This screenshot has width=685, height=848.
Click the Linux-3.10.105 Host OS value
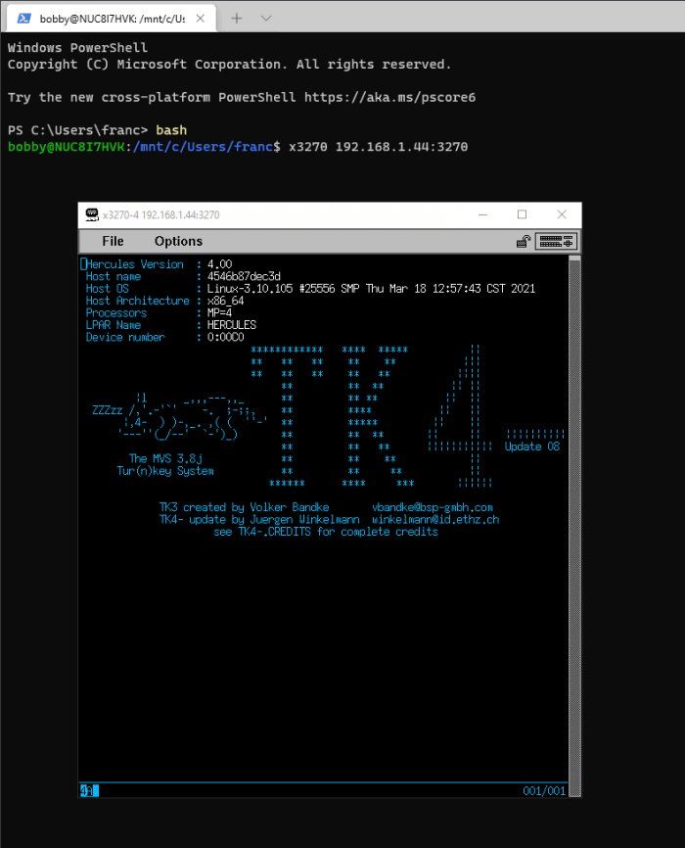point(372,289)
